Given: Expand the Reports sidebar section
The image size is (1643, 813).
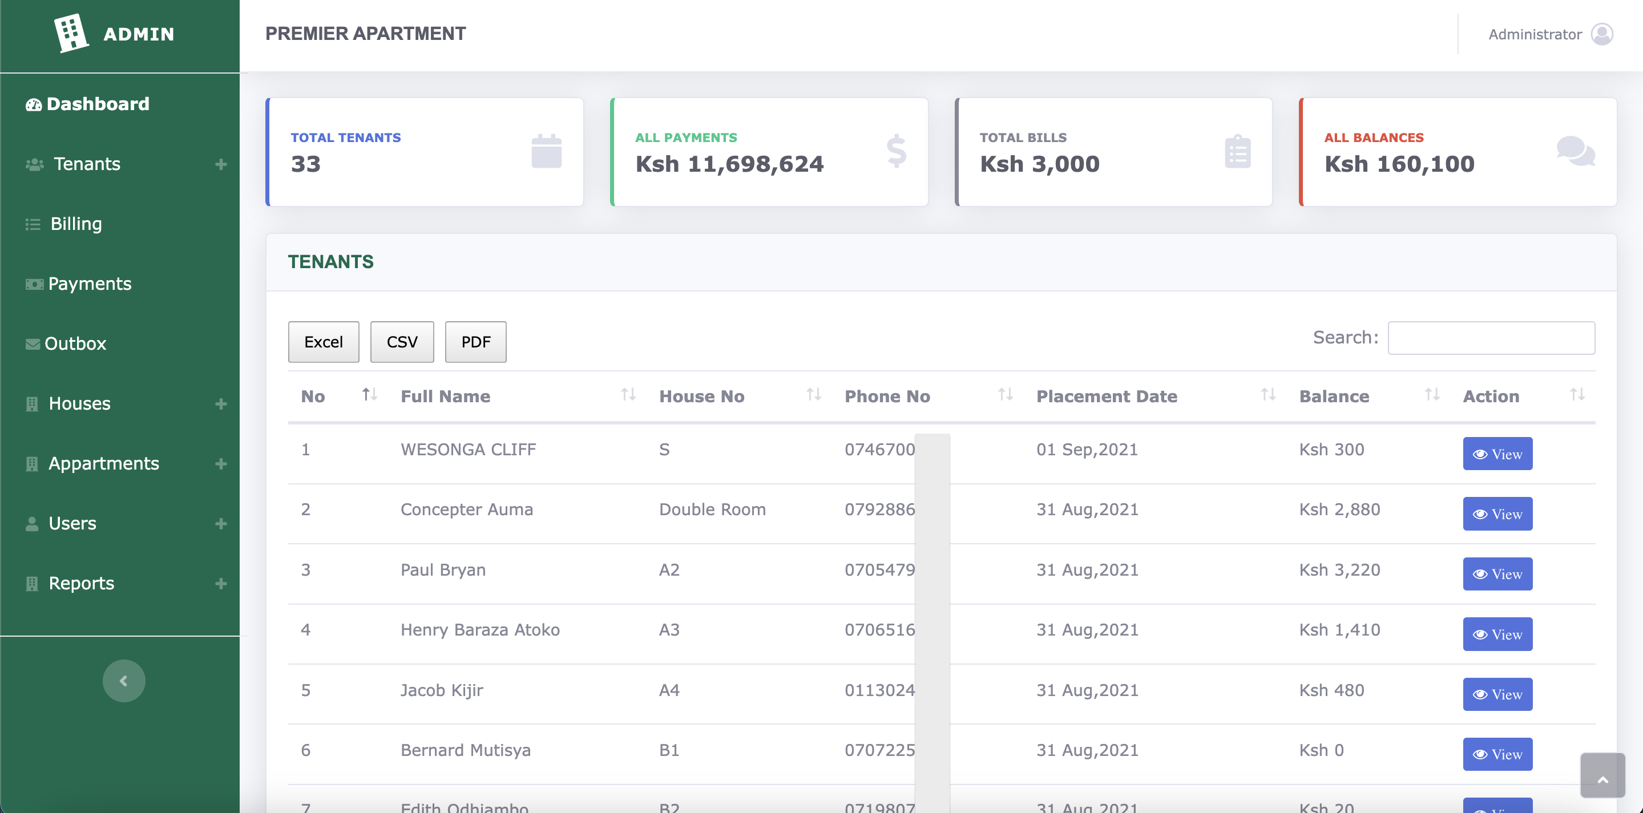Looking at the screenshot, I should tap(221, 583).
